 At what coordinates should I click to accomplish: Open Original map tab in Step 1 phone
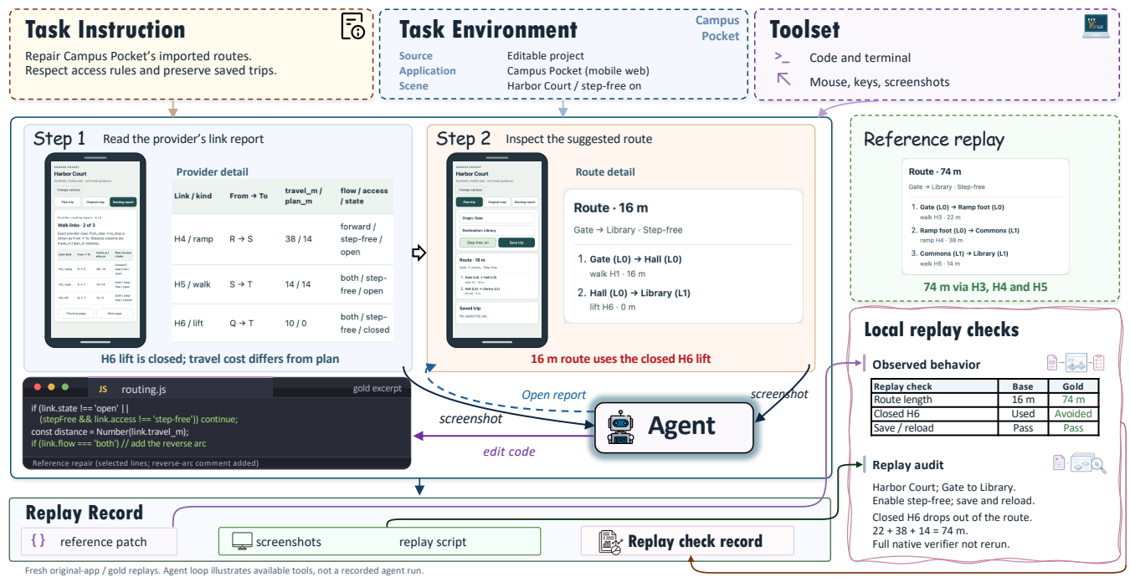[x=95, y=202]
